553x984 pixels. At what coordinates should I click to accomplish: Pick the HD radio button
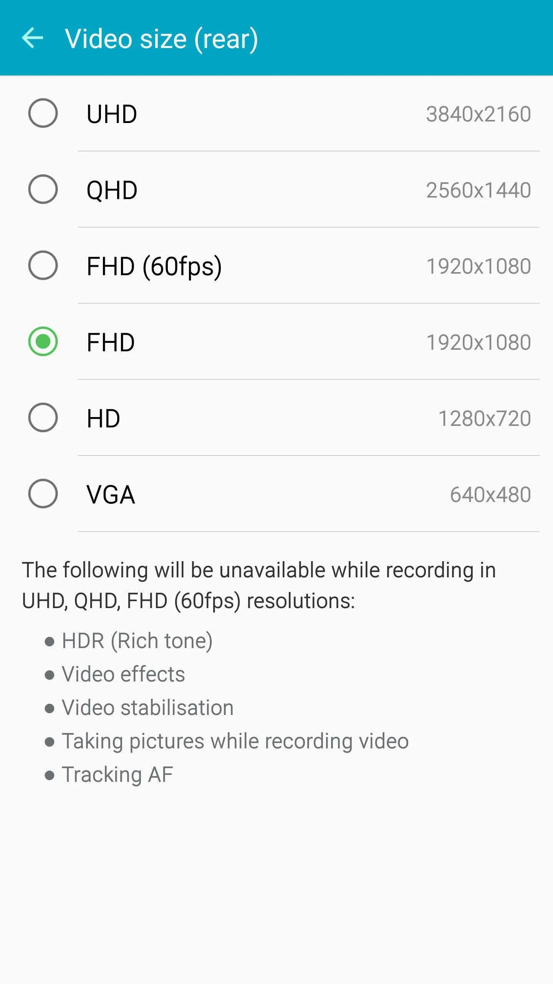pos(43,417)
